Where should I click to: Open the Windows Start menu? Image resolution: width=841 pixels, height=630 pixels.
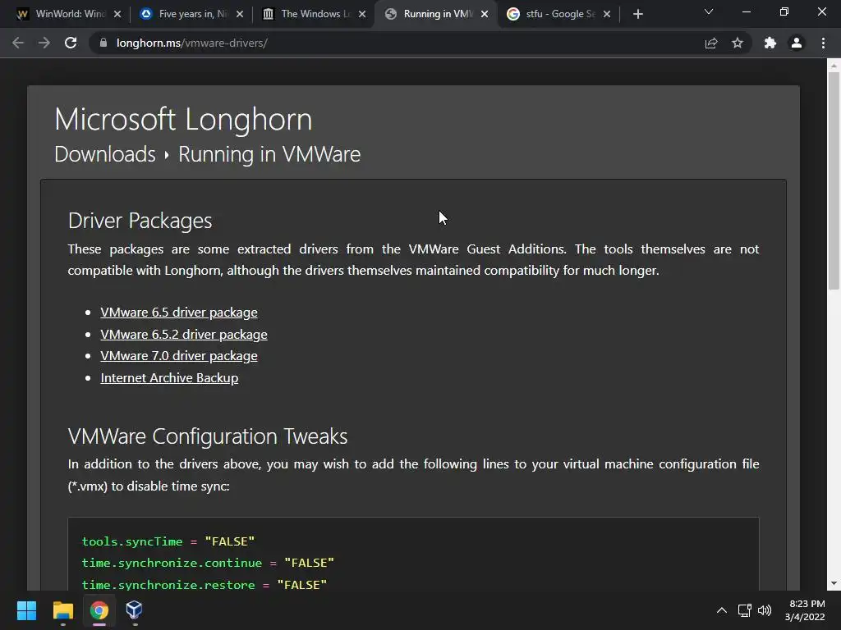[x=26, y=610]
